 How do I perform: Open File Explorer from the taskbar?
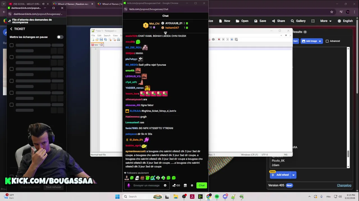[x=176, y=197]
